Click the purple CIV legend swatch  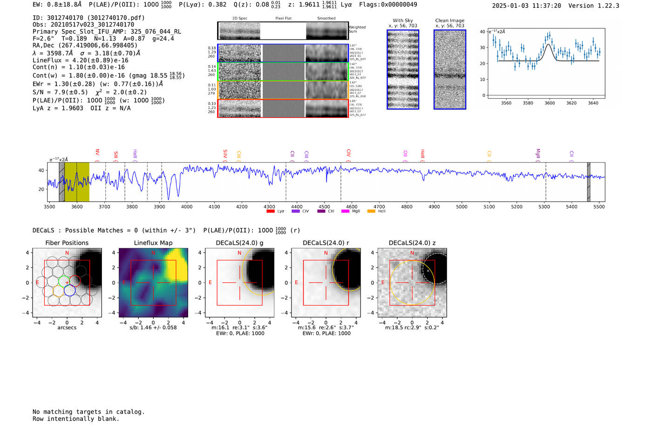[295, 211]
